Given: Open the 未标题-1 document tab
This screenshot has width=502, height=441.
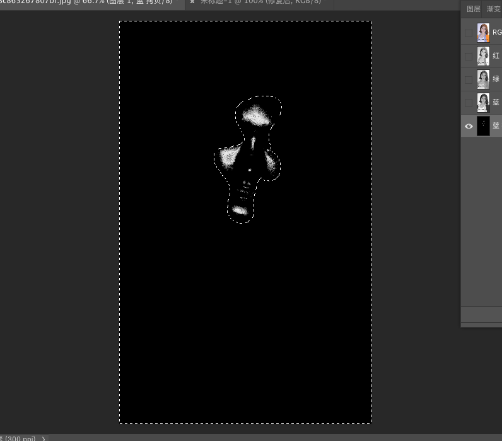Looking at the screenshot, I should pyautogui.click(x=260, y=2).
